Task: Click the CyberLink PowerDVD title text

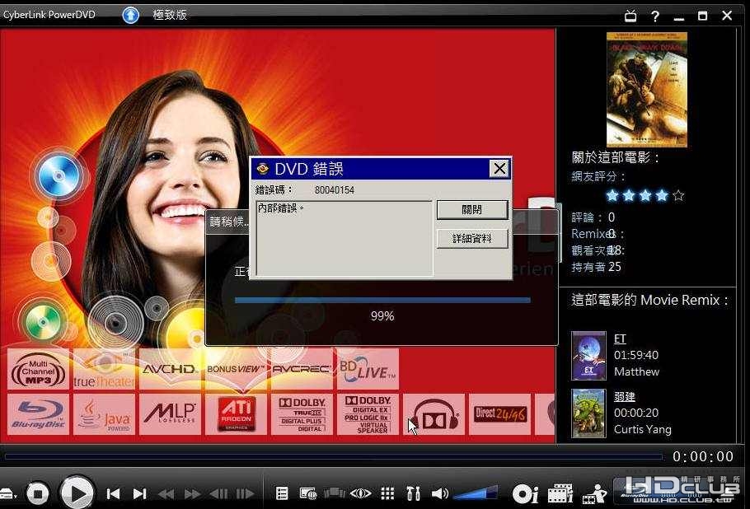Action: coord(49,15)
